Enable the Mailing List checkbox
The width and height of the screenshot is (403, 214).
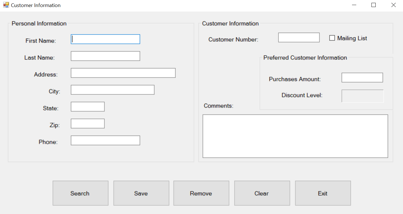pyautogui.click(x=332, y=38)
